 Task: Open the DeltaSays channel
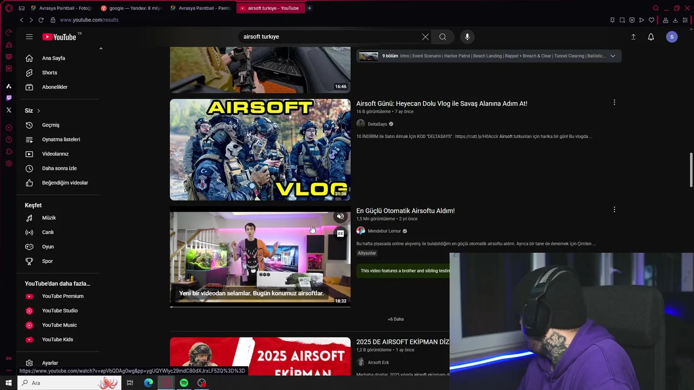(x=377, y=124)
